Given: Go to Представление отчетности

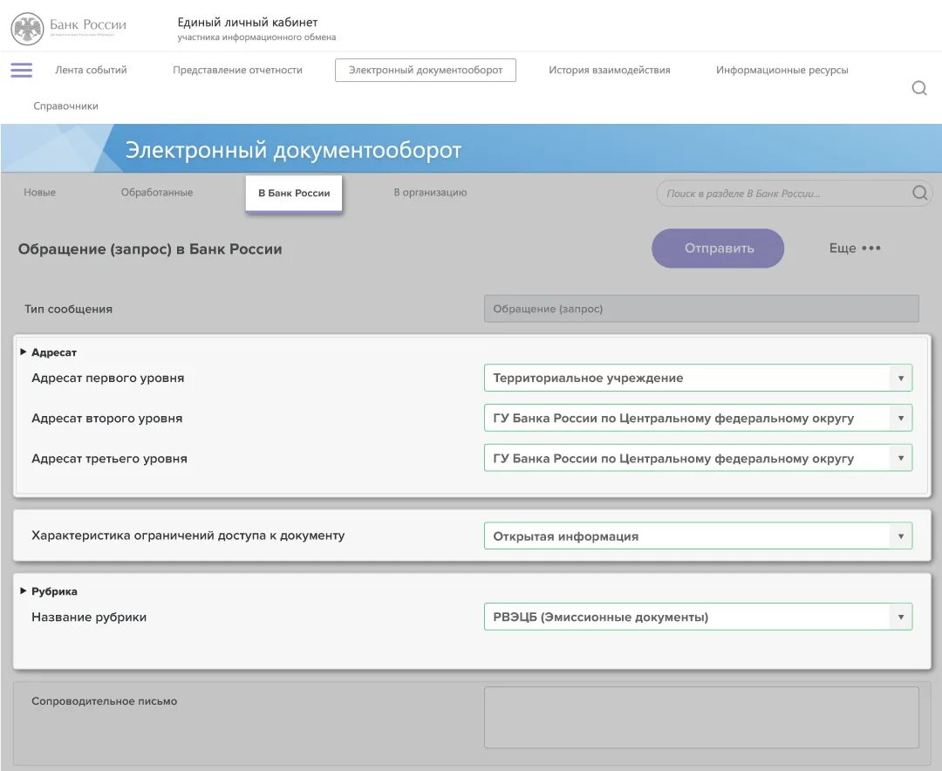Looking at the screenshot, I should pos(237,70).
